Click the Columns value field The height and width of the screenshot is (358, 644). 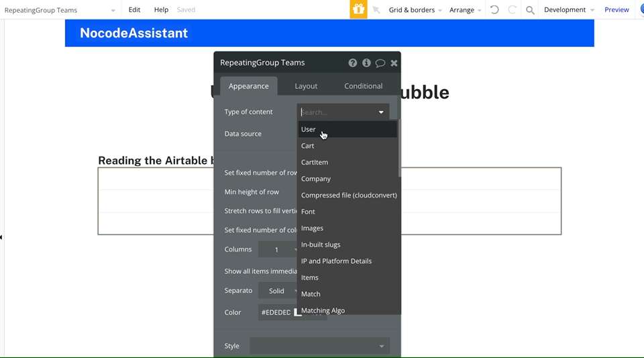click(277, 250)
